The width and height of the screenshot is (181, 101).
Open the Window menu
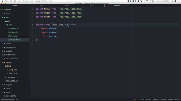[x=45, y=1]
